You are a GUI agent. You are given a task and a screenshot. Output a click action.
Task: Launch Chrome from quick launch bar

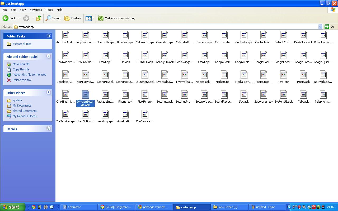click(x=34, y=207)
